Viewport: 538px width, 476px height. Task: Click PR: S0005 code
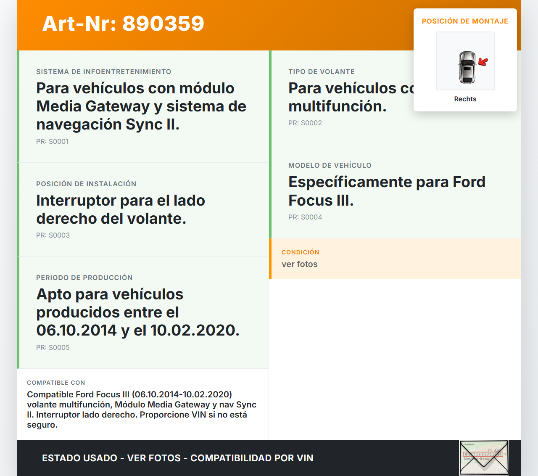[53, 348]
